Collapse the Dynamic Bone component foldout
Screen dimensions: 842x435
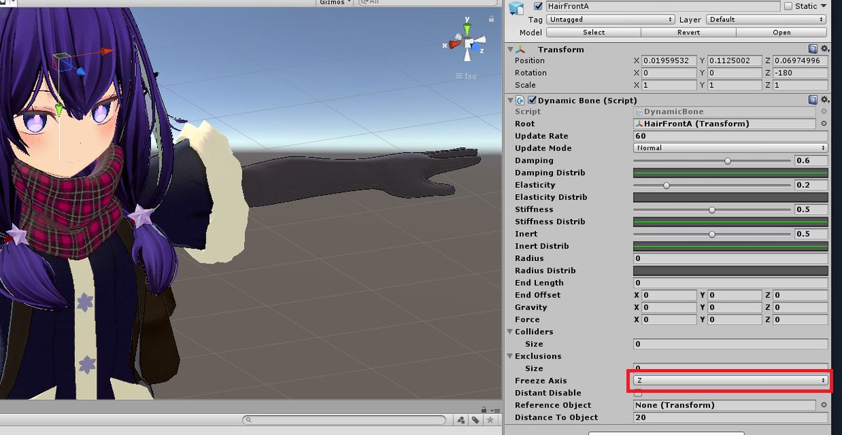click(510, 100)
